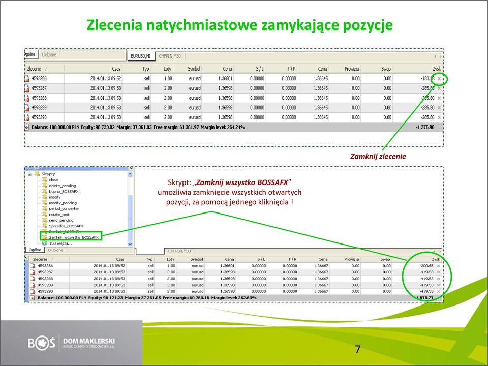This screenshot has width=488, height=366.
Task: Select the order icon of 4593287 in lower table
Action: (33, 272)
